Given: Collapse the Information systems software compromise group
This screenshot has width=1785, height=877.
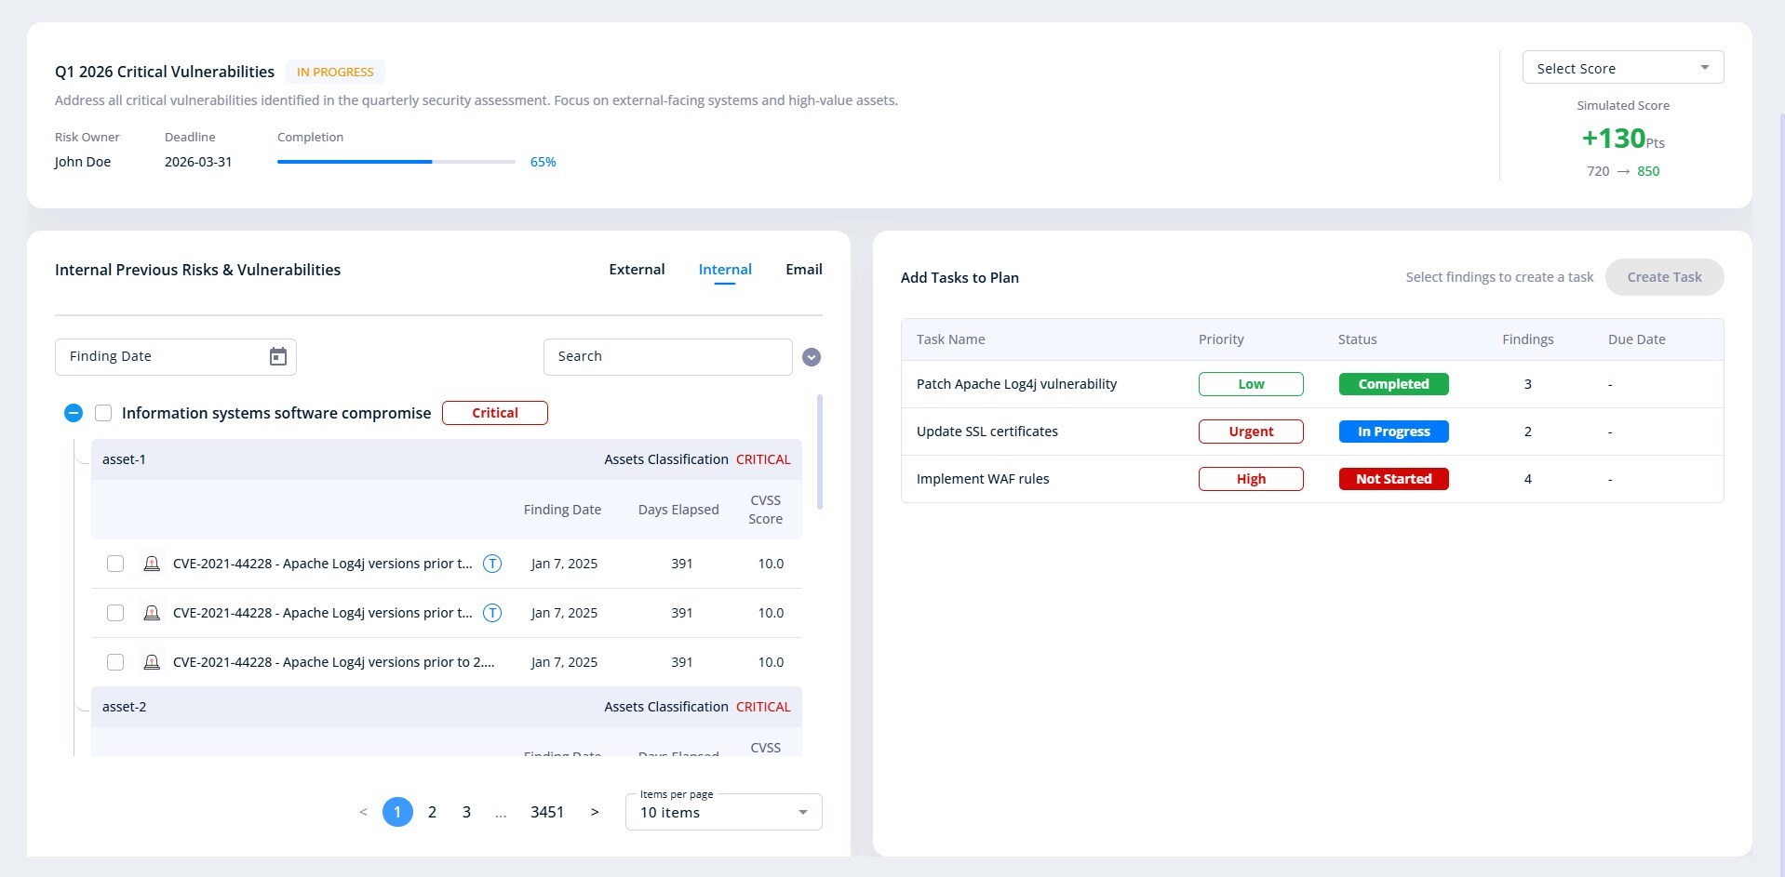Looking at the screenshot, I should tap(74, 413).
